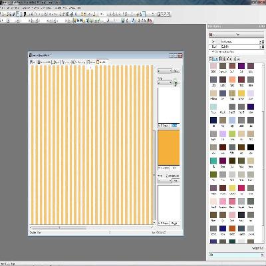Click the text field at the bottom of the palette panel
This screenshot has width=266, height=266.
click(237, 255)
